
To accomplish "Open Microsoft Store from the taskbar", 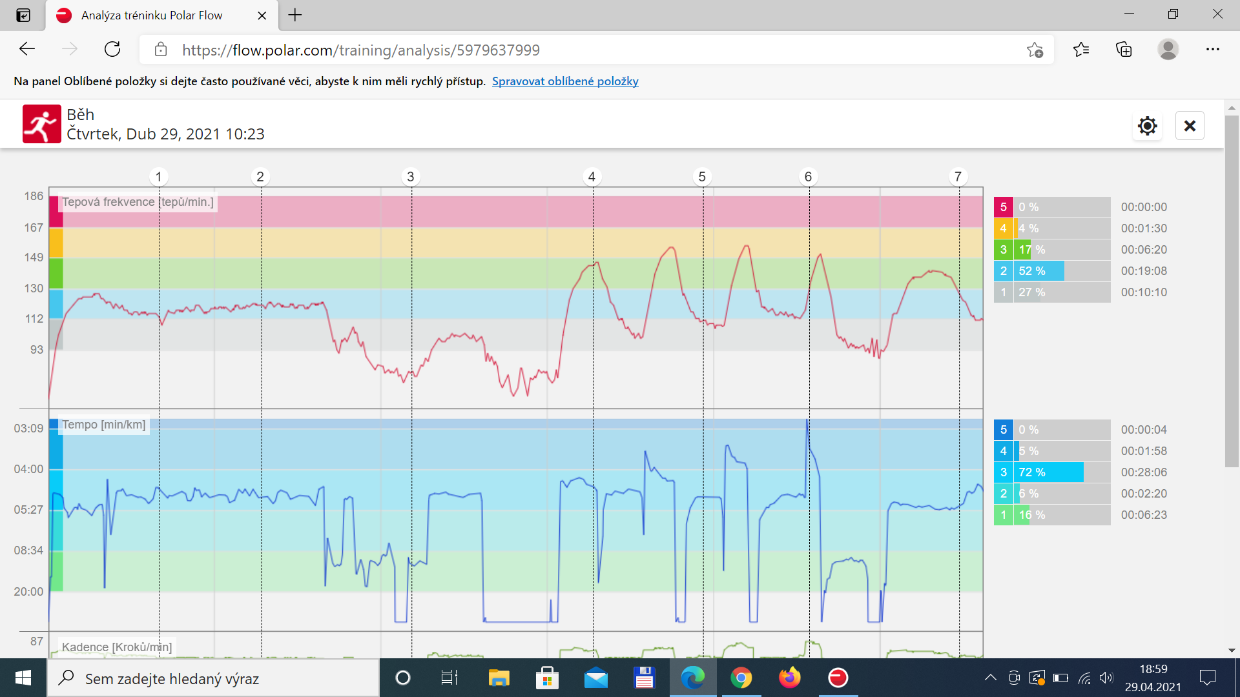I will point(547,678).
